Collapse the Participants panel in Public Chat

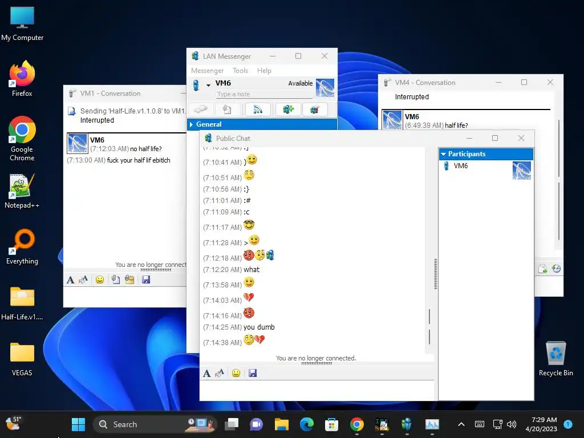point(443,154)
